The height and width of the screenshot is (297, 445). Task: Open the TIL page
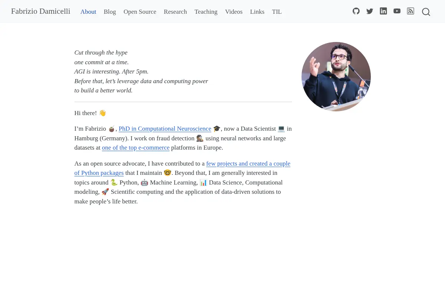click(277, 12)
